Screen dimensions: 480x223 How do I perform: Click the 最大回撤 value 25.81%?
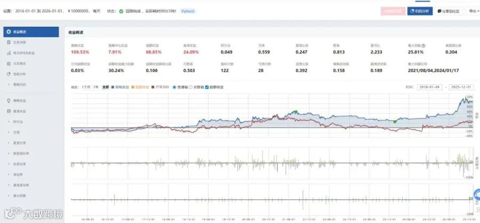coord(416,52)
